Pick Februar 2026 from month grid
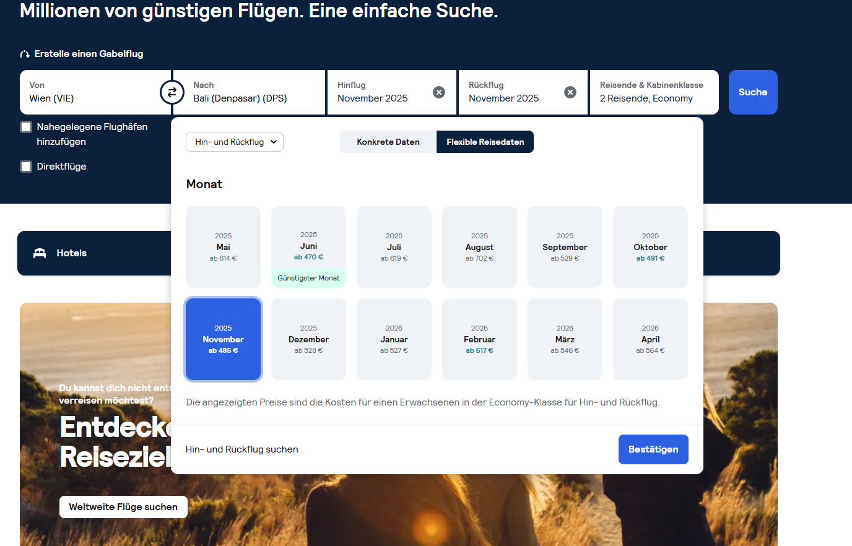 (479, 339)
